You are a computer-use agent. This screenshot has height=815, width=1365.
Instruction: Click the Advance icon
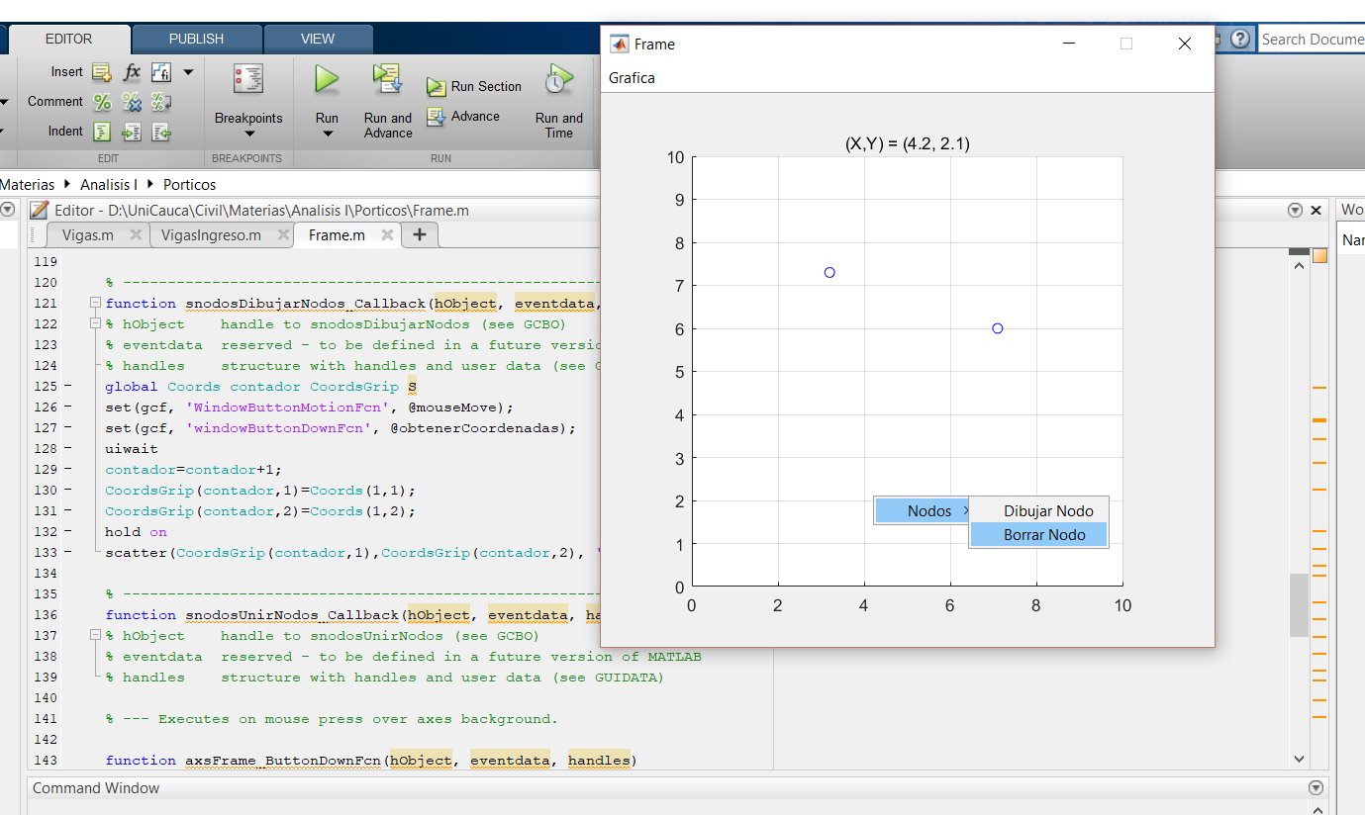[437, 117]
